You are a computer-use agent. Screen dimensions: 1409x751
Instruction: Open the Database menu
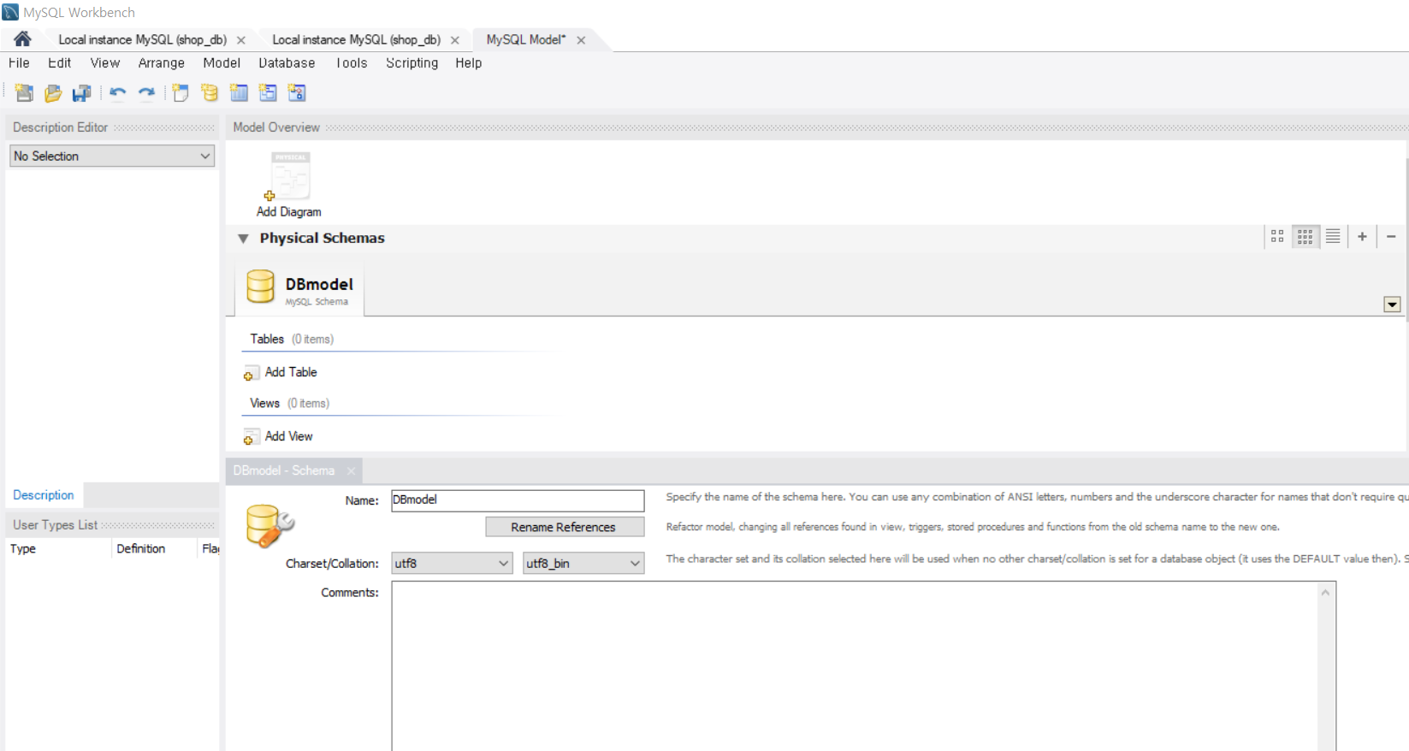[287, 63]
